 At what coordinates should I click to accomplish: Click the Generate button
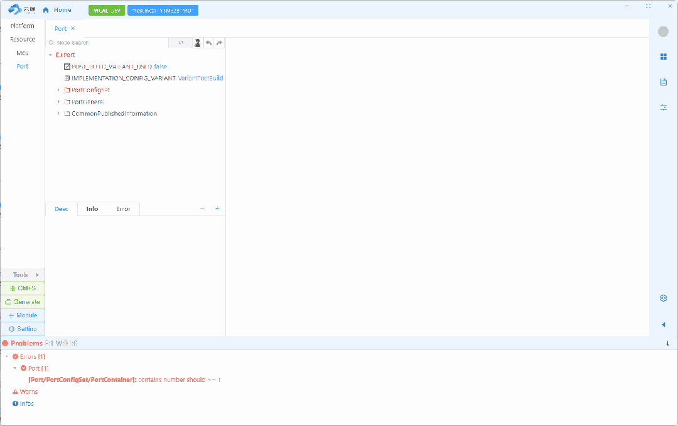click(x=23, y=302)
